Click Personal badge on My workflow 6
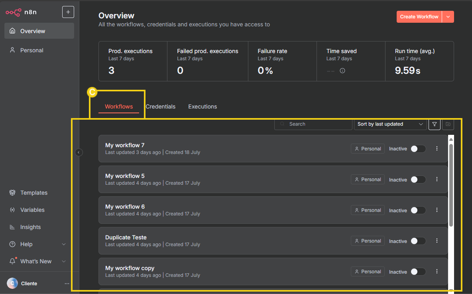This screenshot has width=472, height=294. [368, 210]
